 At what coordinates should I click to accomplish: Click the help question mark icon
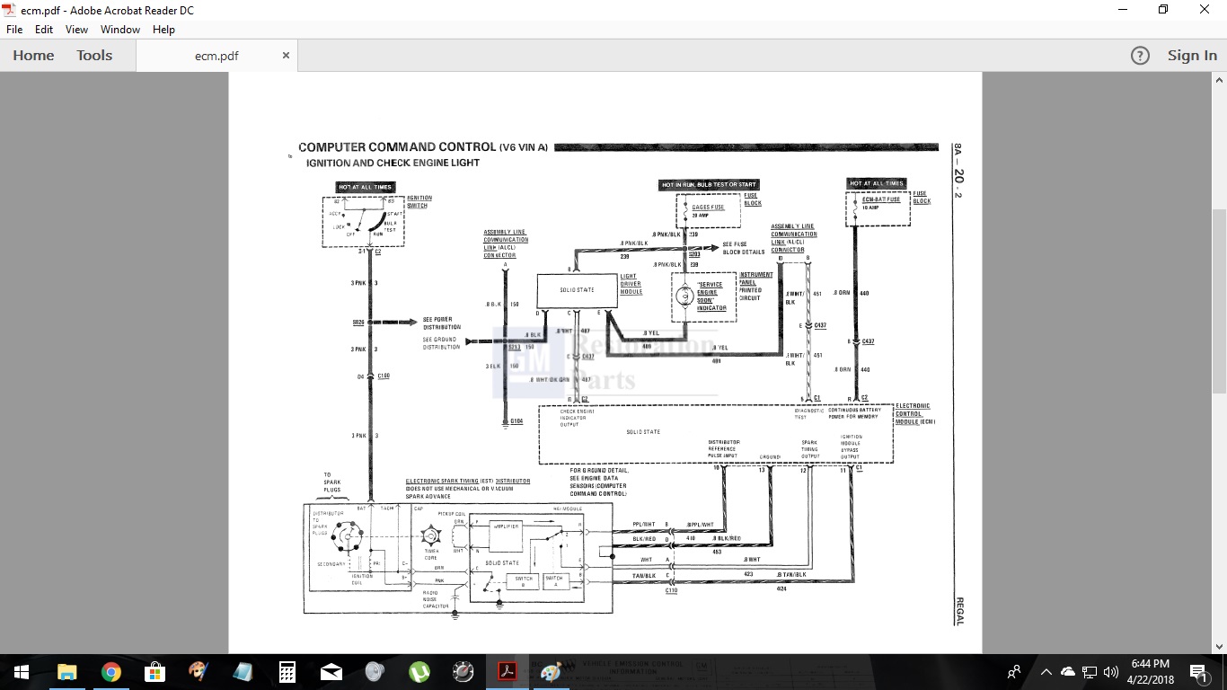pyautogui.click(x=1140, y=56)
